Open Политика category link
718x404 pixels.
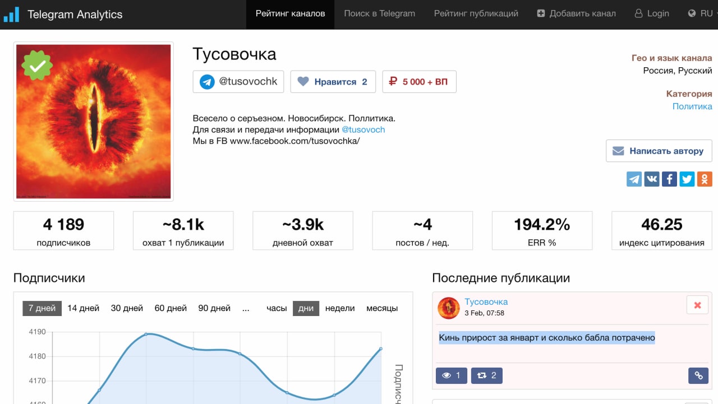coord(692,106)
